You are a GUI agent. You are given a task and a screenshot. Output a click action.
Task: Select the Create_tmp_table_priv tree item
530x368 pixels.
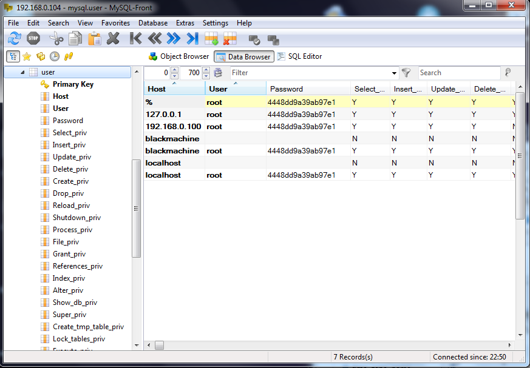[x=88, y=327]
